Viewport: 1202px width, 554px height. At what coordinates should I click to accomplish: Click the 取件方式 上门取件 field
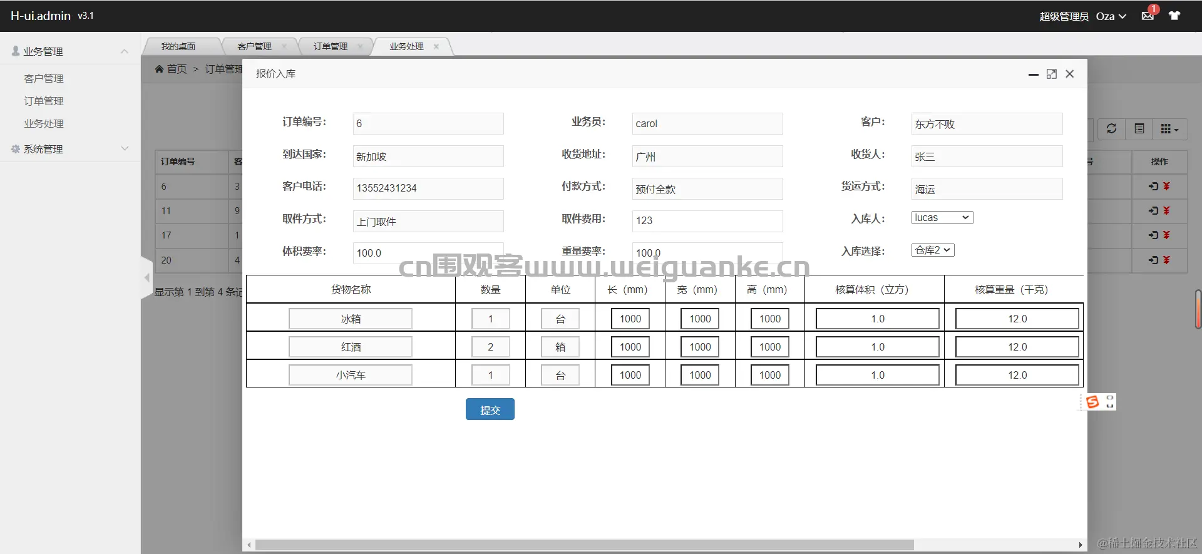pos(428,221)
